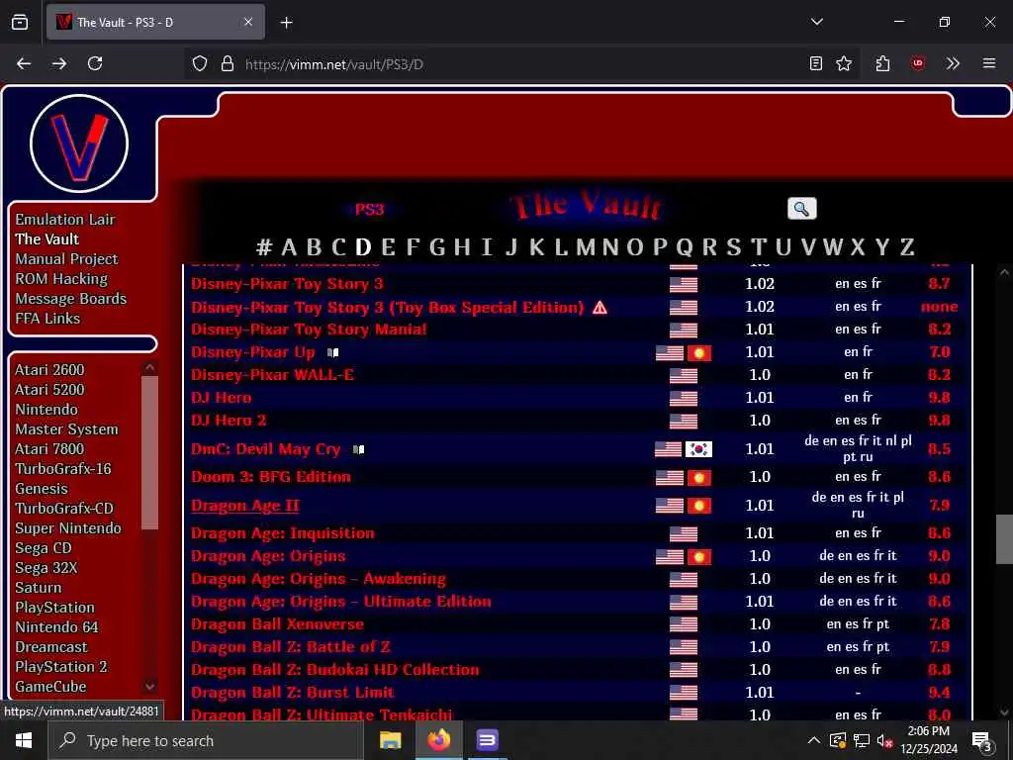The width and height of the screenshot is (1013, 760).
Task: Open ROM Hacking sidebar link
Action: pyautogui.click(x=61, y=279)
